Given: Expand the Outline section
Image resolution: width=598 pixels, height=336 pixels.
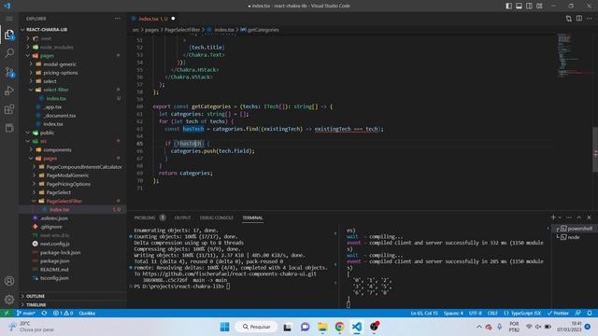Looking at the screenshot, I should coord(36,296).
